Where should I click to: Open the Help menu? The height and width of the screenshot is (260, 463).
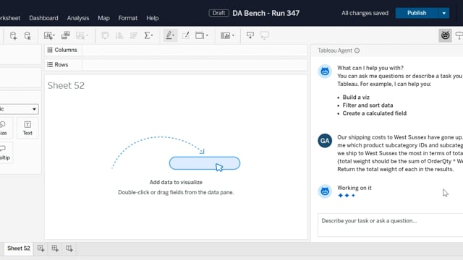point(153,18)
